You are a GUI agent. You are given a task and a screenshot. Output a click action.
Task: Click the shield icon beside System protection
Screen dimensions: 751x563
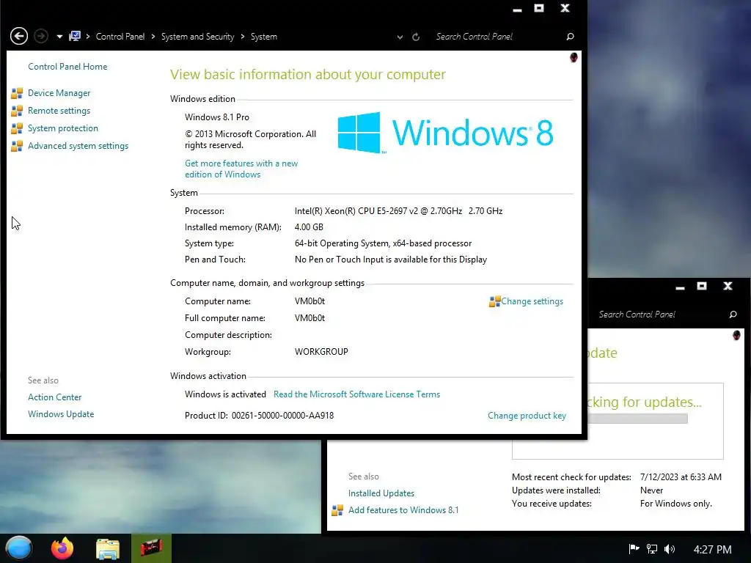[x=17, y=128]
